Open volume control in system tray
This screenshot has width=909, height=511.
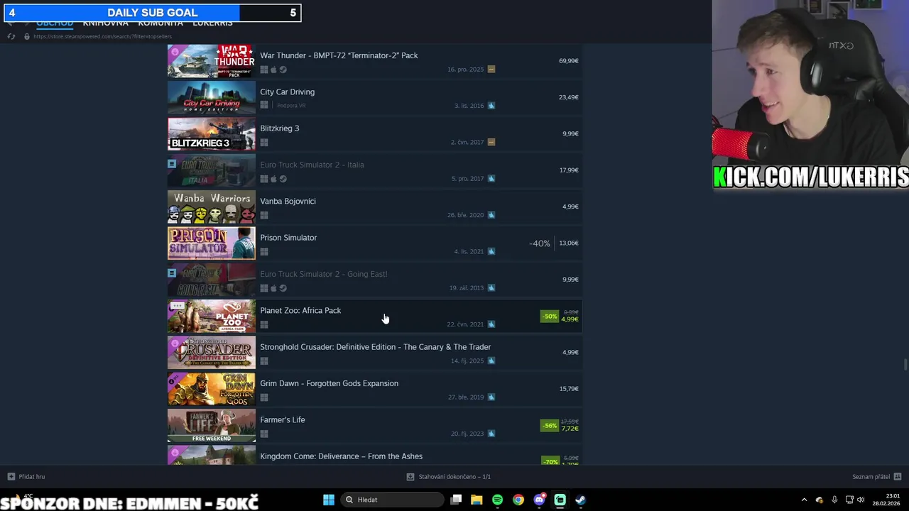861,500
